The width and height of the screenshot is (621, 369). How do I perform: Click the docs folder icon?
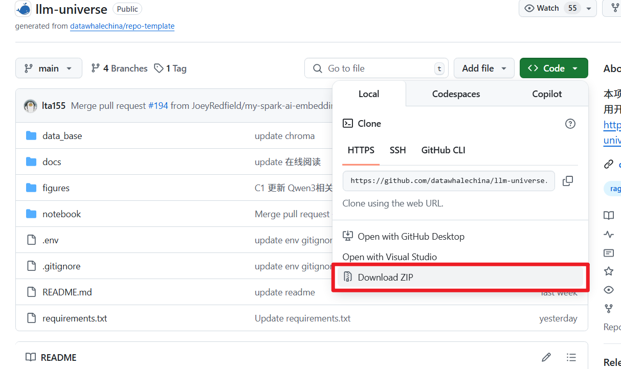click(31, 162)
